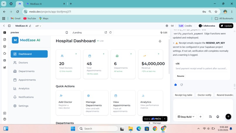This screenshot has height=133, width=236.
Task: Reload the page in browser toolbar
Action: pos(18,12)
